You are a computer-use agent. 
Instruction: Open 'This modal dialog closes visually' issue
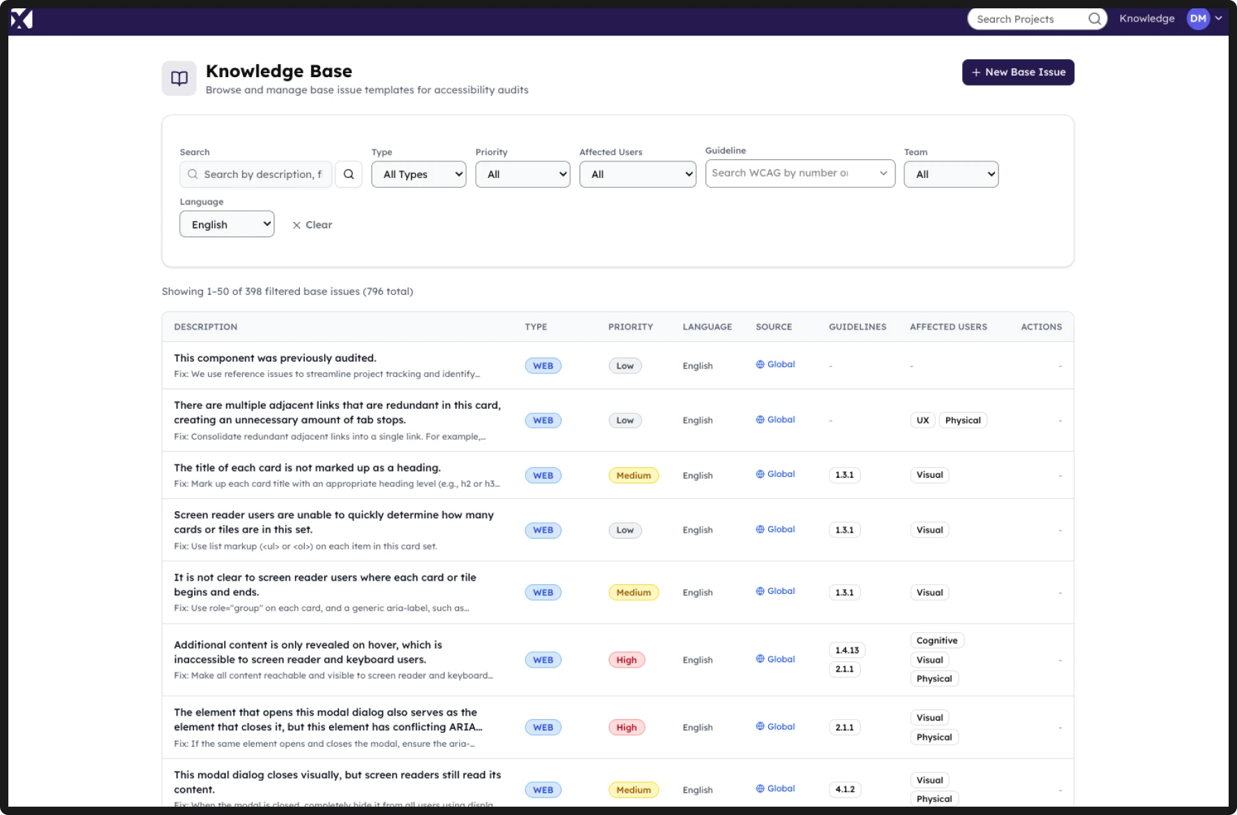click(337, 782)
